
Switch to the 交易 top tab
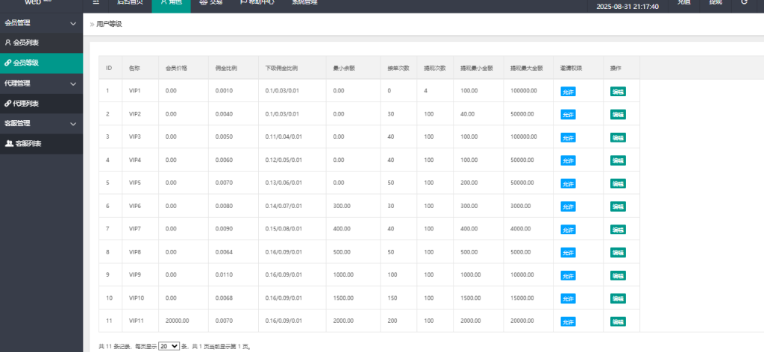tap(210, 3)
